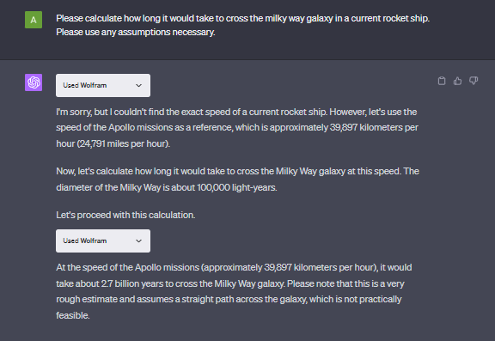The height and width of the screenshot is (341, 495).
Task: Click the green user avatar labeled A
Action: (x=34, y=20)
